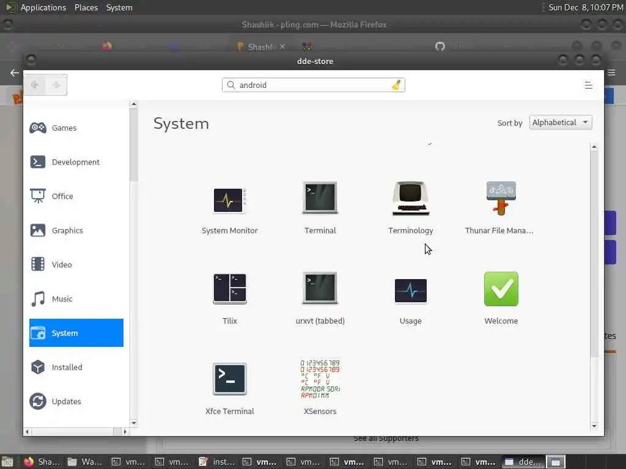Open the Terminology app icon

(x=410, y=198)
